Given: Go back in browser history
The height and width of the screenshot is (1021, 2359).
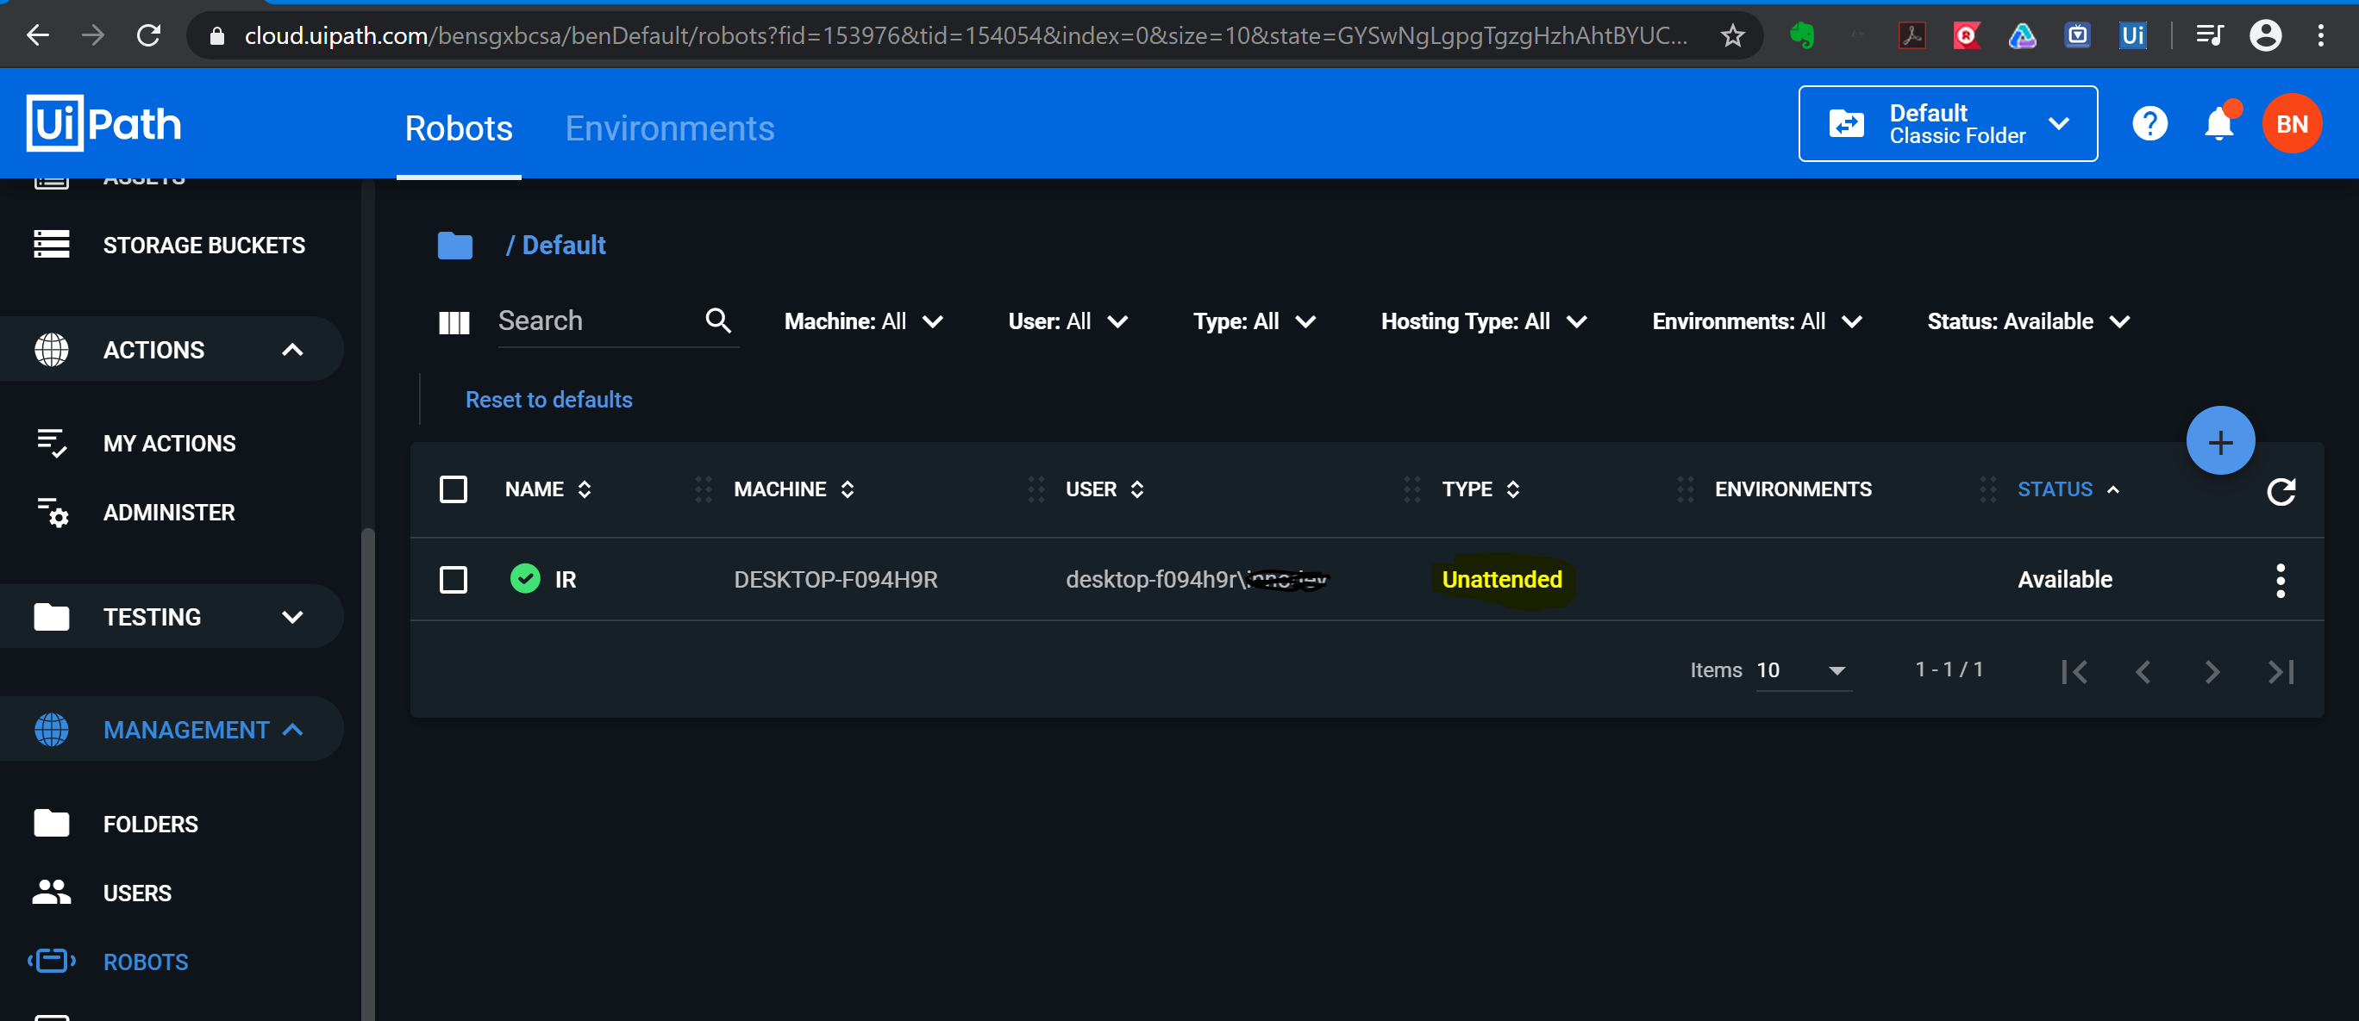Looking at the screenshot, I should point(38,35).
